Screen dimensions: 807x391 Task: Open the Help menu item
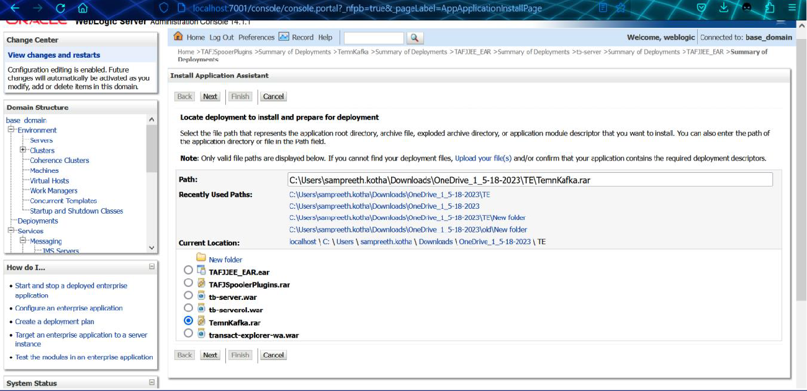click(325, 37)
